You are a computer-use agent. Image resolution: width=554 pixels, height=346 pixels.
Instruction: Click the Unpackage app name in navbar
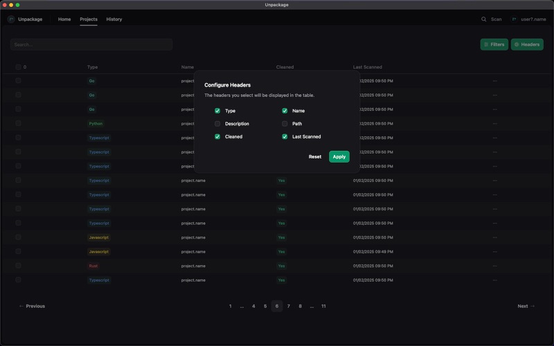(x=30, y=19)
